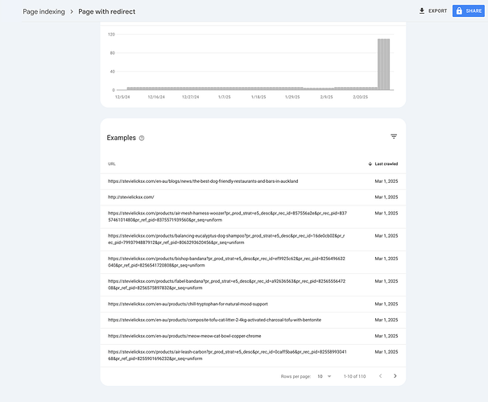The height and width of the screenshot is (402, 488).
Task: Select the http://stevielicksx.com/ URL row
Action: click(131, 196)
